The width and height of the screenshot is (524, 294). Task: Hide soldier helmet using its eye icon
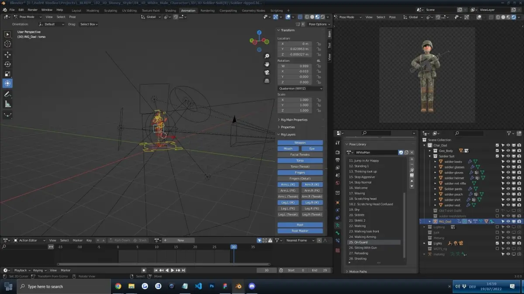coord(508,178)
